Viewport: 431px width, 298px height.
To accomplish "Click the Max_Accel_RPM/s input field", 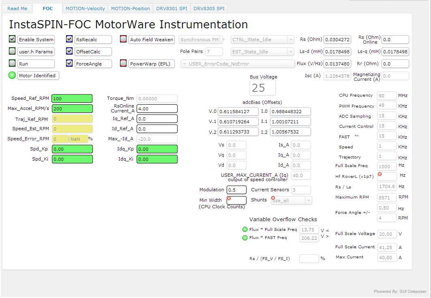I will tap(72, 108).
